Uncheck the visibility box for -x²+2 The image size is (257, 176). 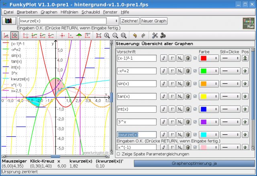(195, 71)
